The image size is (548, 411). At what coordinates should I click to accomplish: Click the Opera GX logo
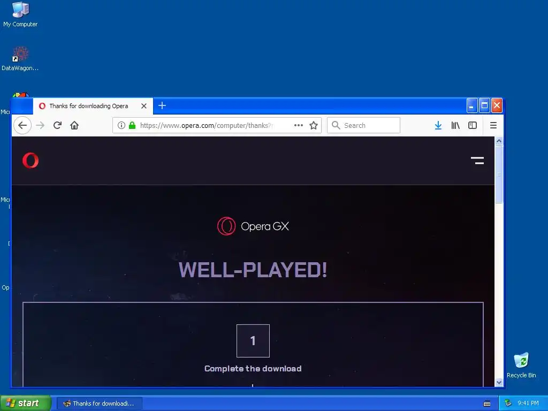point(253,226)
